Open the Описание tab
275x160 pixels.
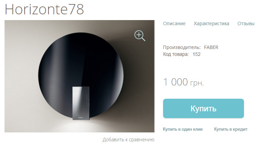click(174, 23)
